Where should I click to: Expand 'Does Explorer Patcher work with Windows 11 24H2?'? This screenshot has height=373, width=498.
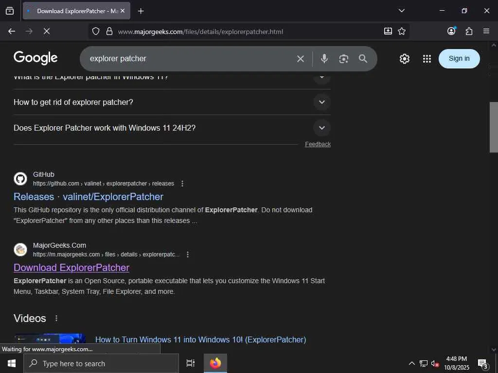(172, 128)
